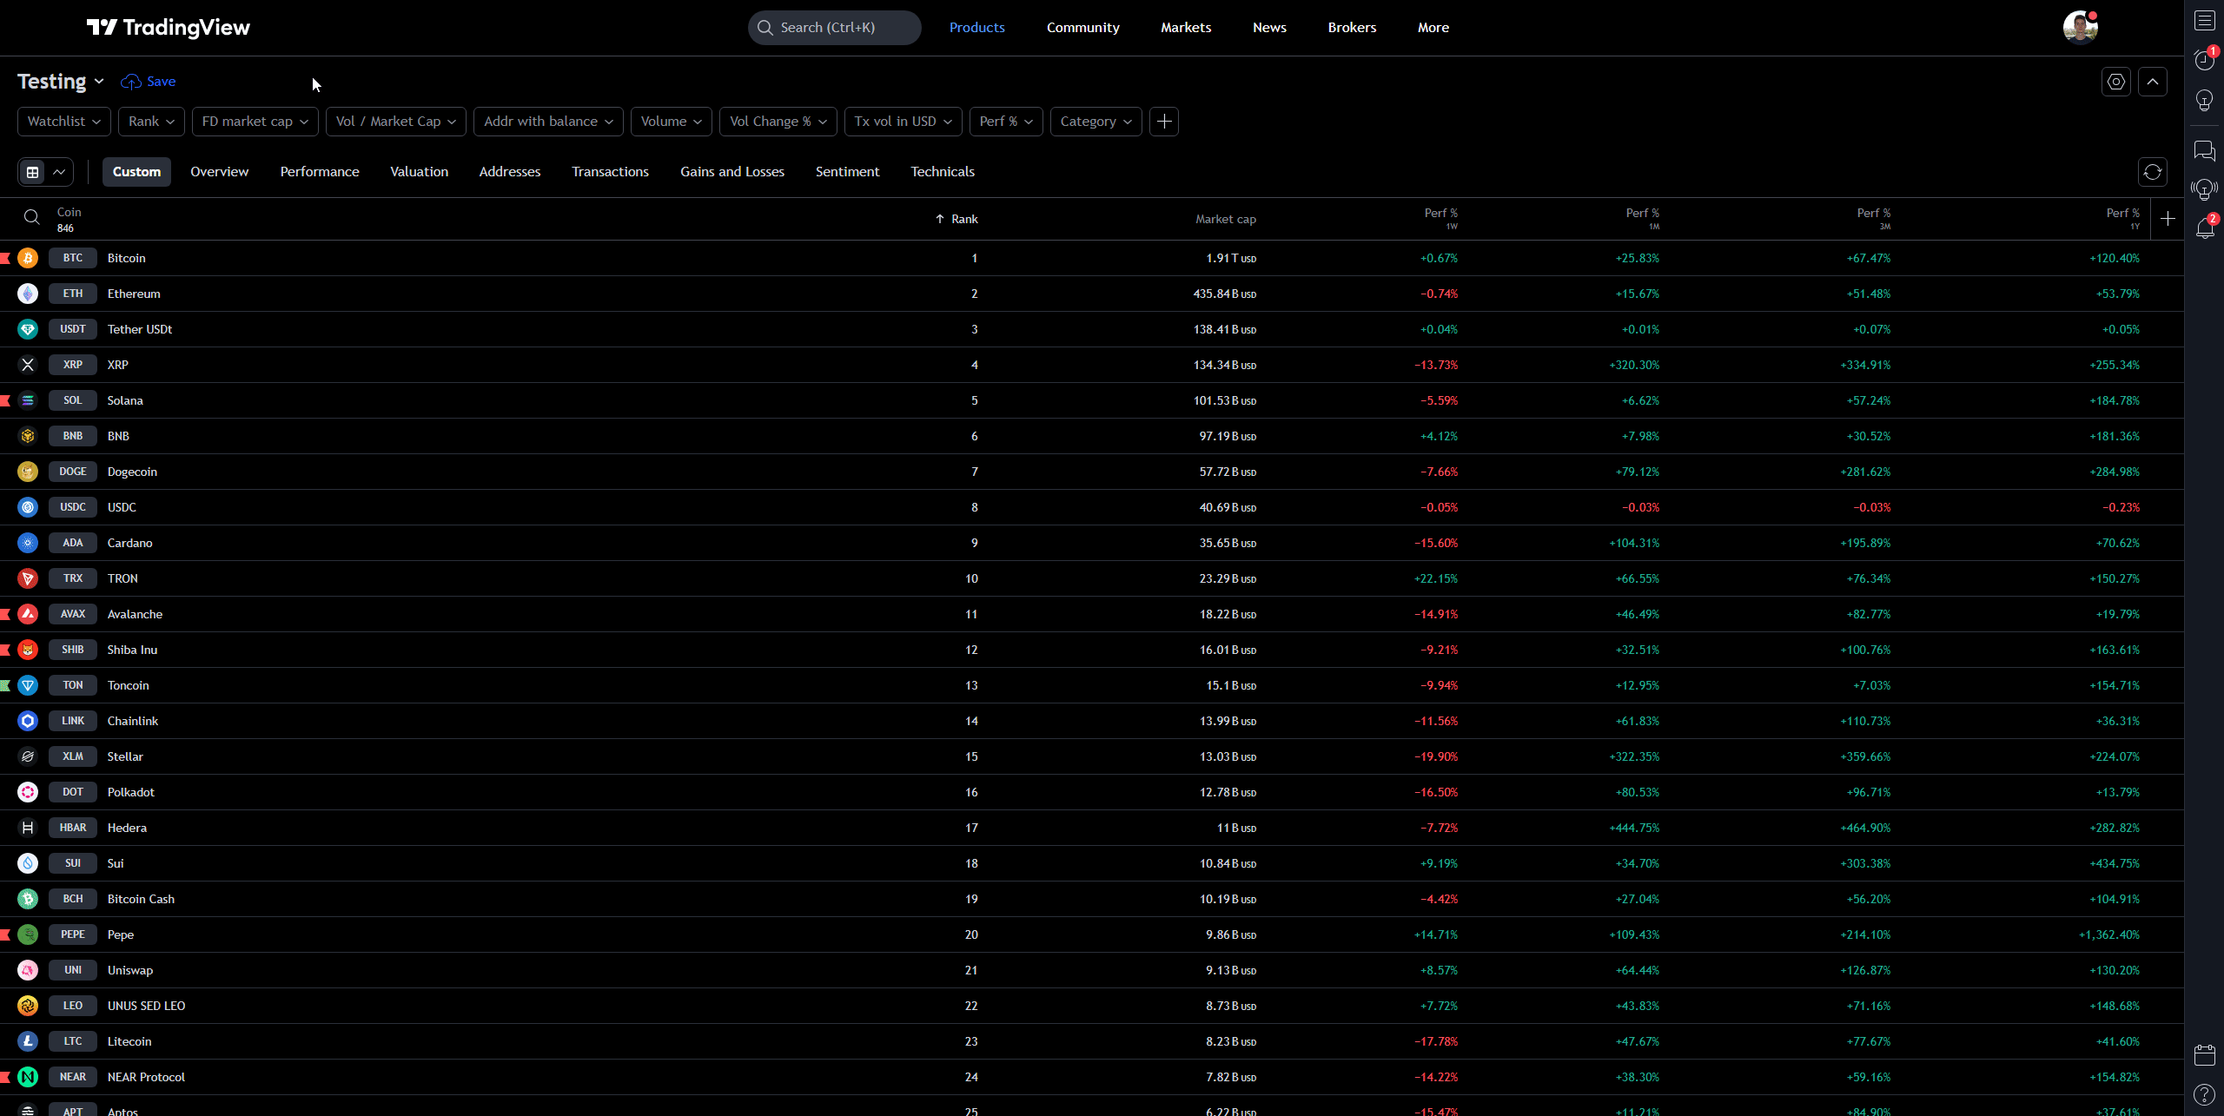2224x1116 pixels.
Task: Open the watchlist panel icon in right sidebar
Action: click(x=2205, y=20)
